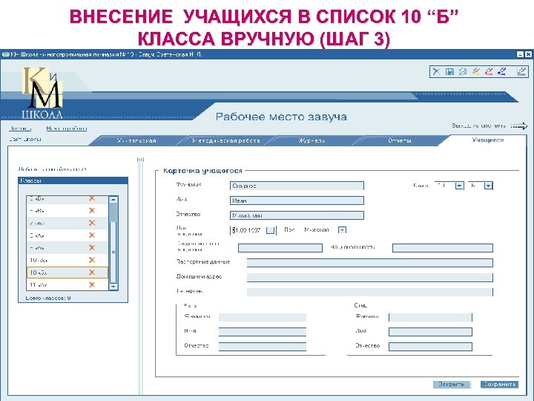The width and height of the screenshot is (534, 401).
Task: Click the red delete cross for class 11 «А»
Action: [92, 284]
